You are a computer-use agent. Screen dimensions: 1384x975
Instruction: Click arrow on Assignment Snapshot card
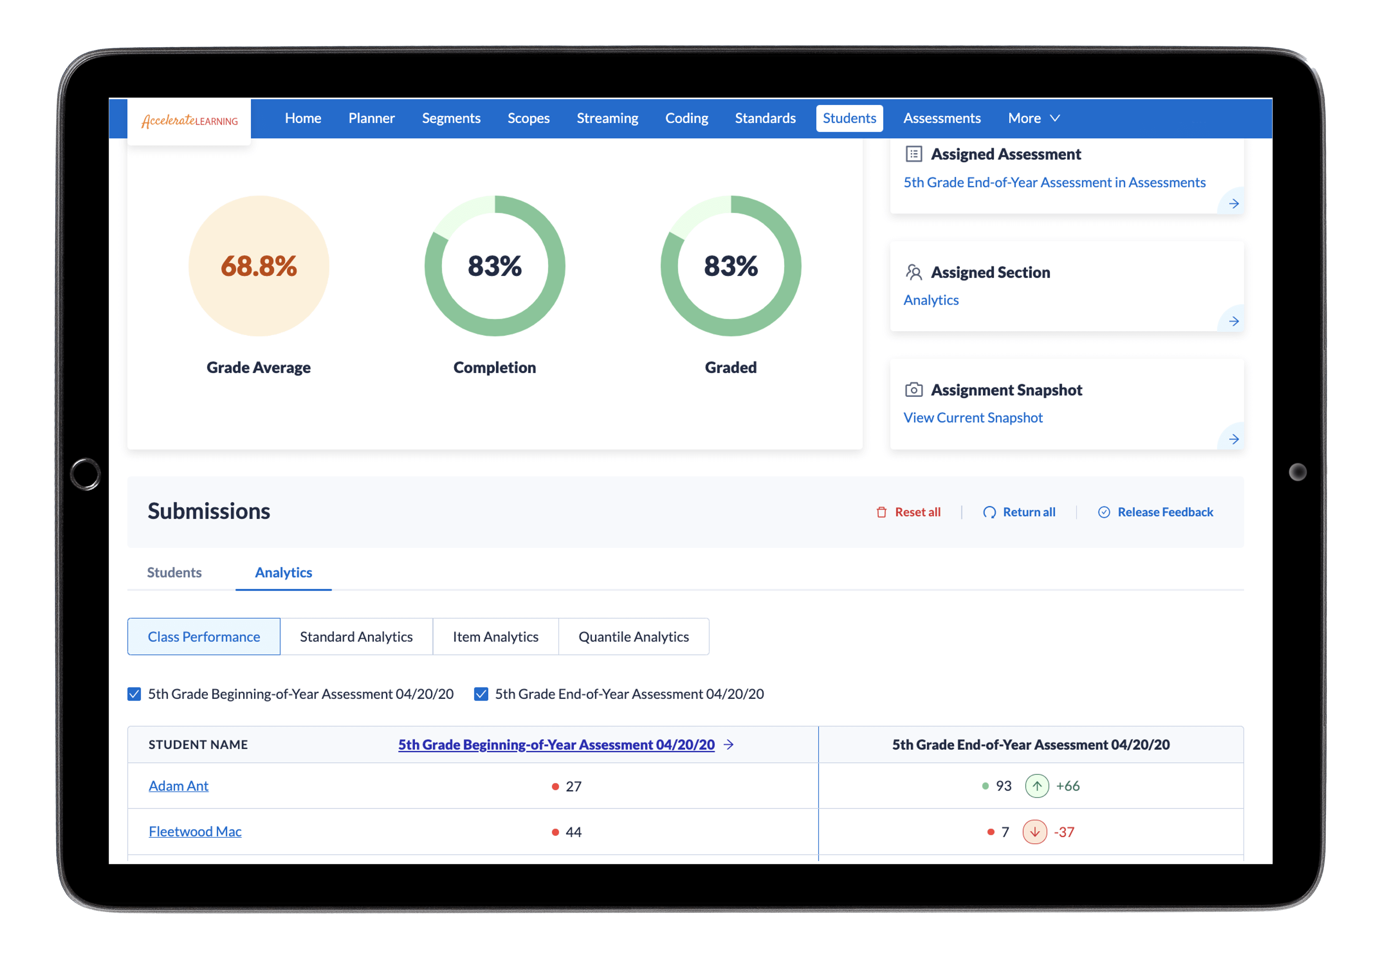coord(1233,439)
